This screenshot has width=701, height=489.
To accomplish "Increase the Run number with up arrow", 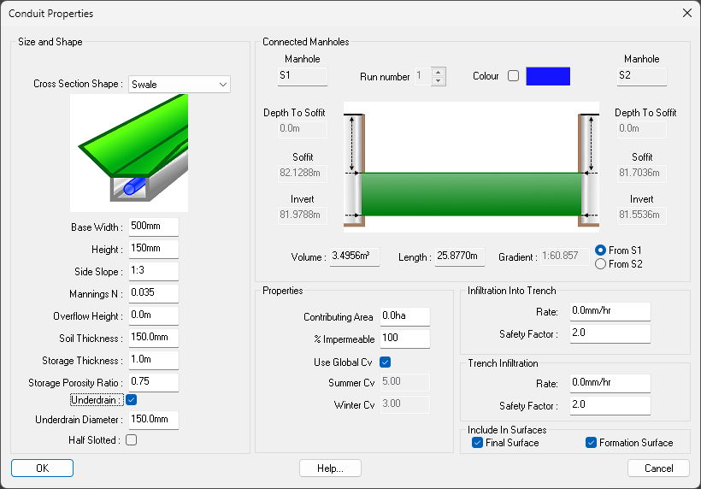I will (439, 72).
